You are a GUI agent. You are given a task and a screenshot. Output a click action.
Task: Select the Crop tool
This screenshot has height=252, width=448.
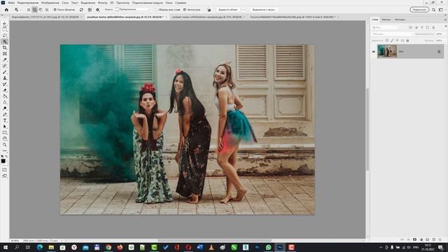5,48
